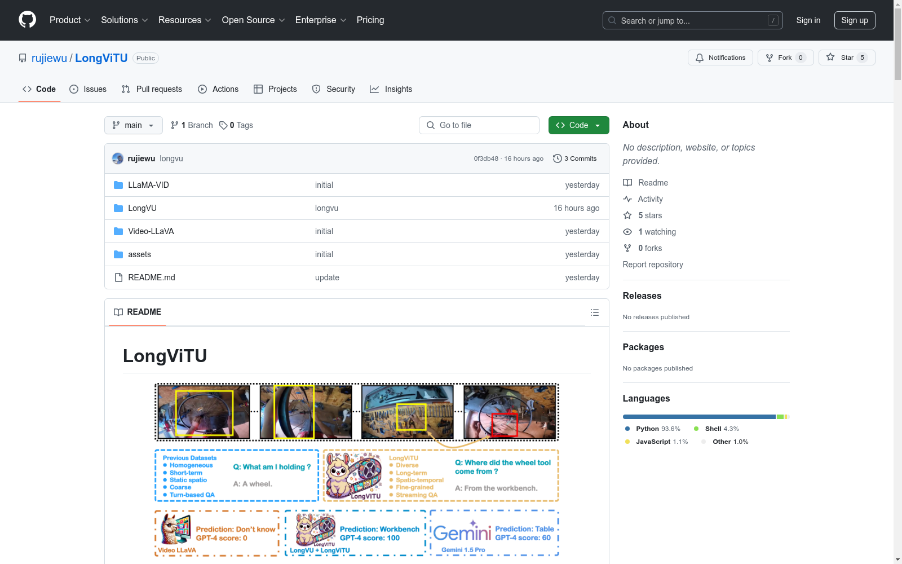Screen dimensions: 902x564
Task: Open the Pull requests tab
Action: 152,89
